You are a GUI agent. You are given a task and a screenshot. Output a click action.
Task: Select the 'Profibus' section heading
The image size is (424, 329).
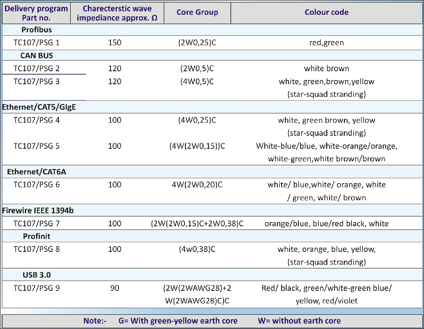click(x=37, y=30)
